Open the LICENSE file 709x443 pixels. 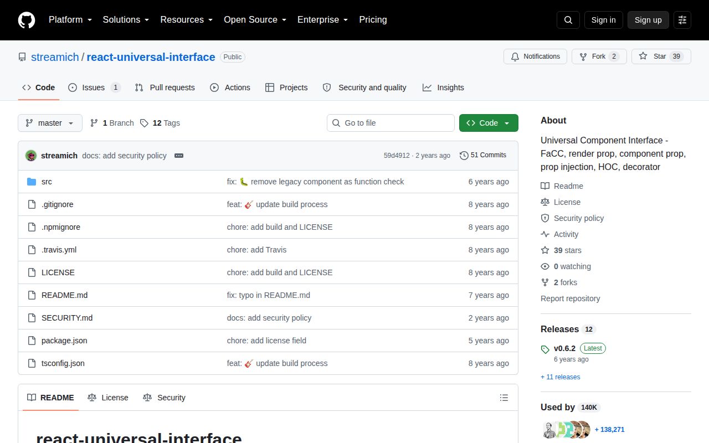(58, 272)
